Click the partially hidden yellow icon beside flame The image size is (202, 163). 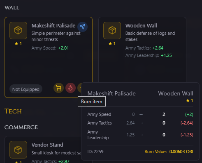[79, 88]
